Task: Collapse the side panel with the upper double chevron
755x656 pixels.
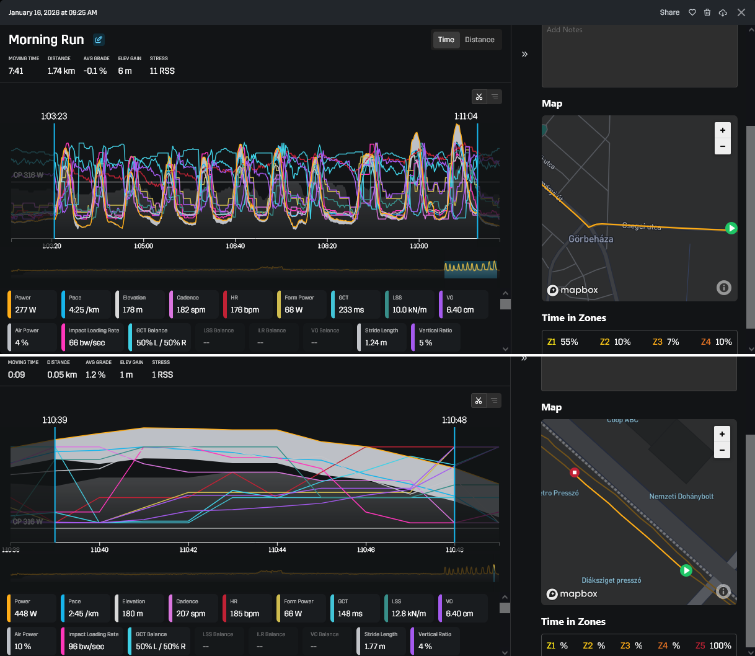Action: [x=524, y=54]
